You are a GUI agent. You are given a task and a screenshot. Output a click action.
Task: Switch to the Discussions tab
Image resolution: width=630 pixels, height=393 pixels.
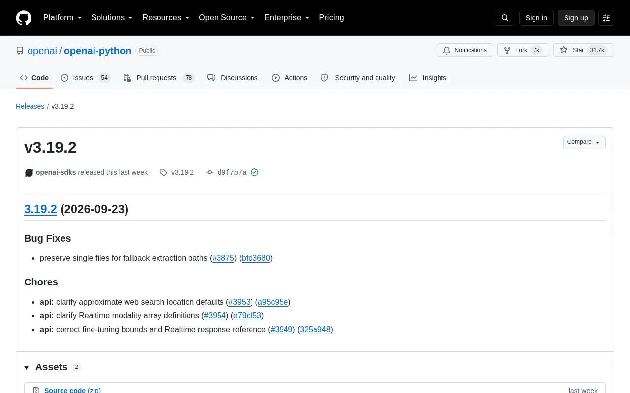232,78
